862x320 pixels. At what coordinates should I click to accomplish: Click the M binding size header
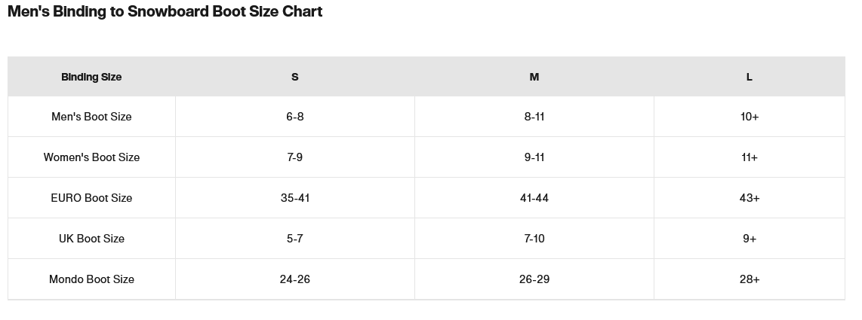pyautogui.click(x=534, y=77)
